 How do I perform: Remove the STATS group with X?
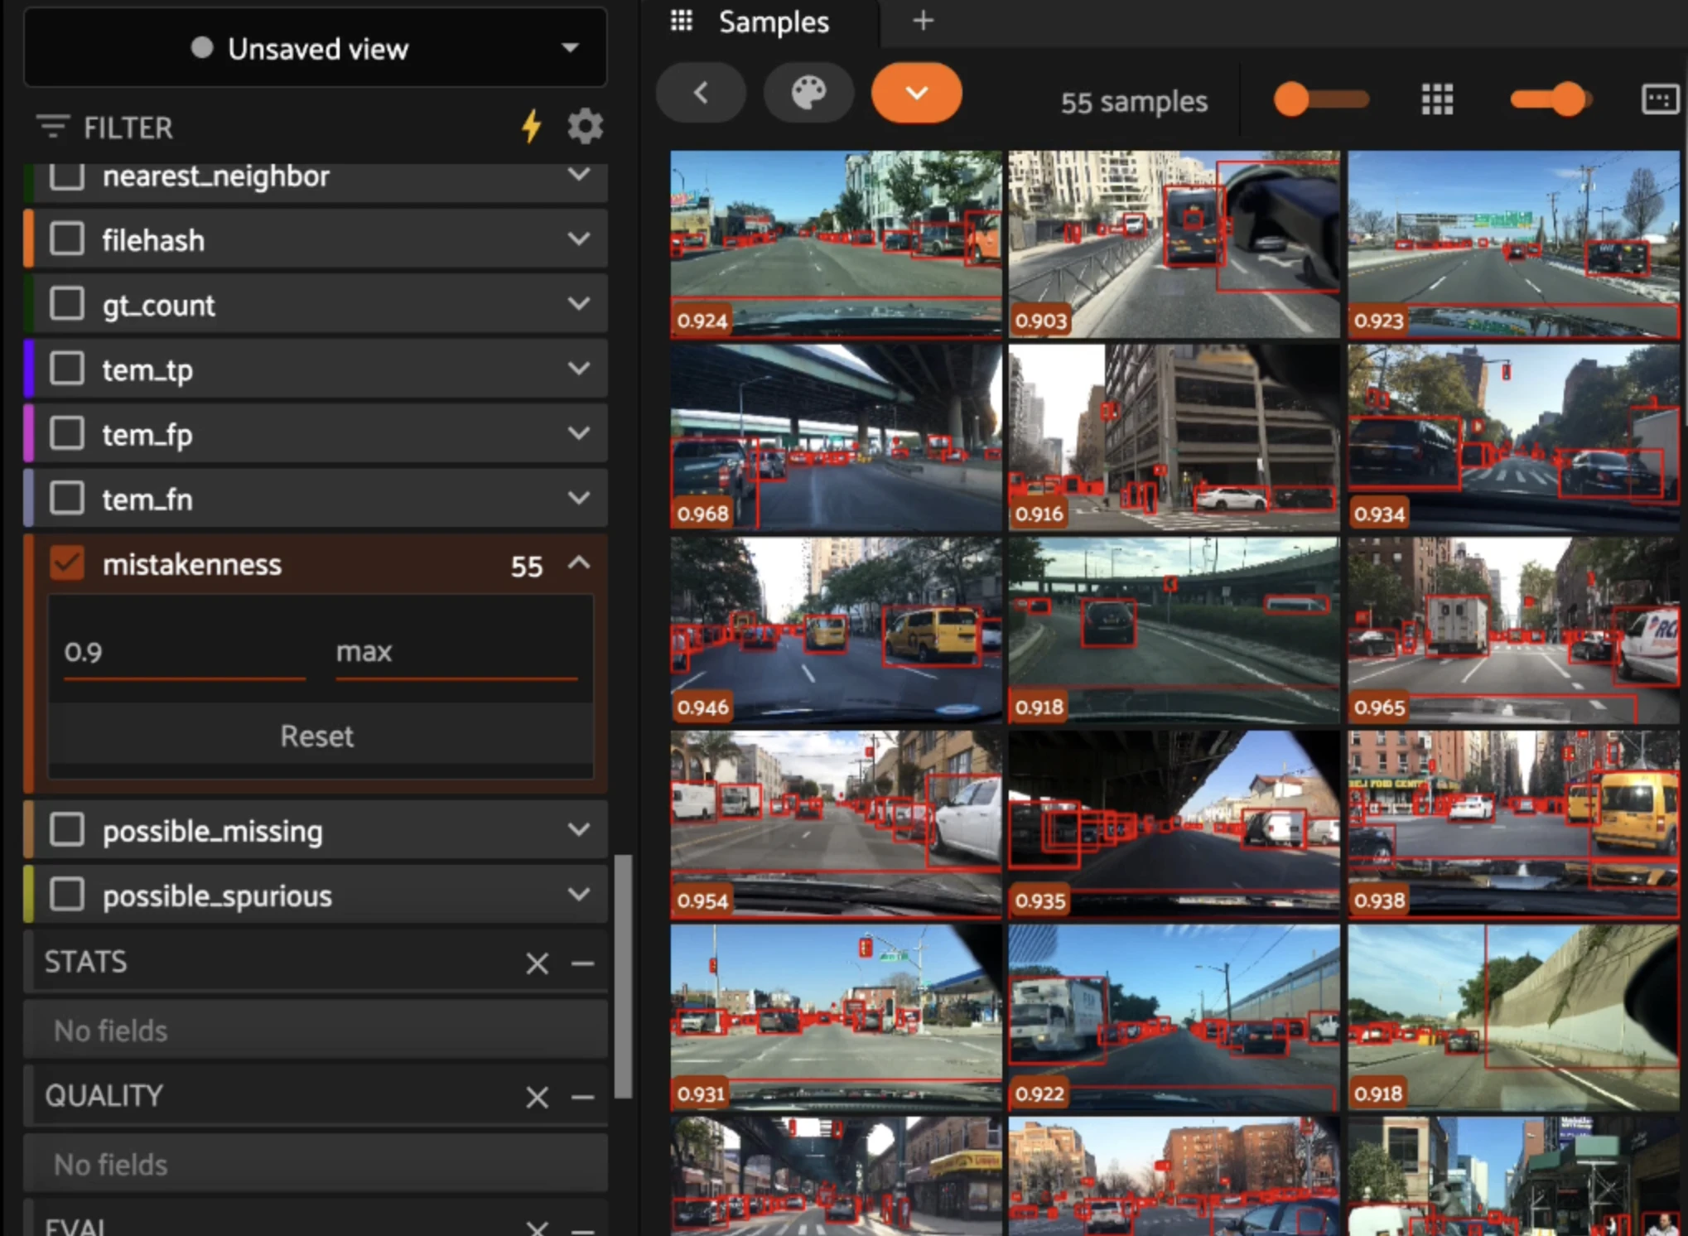click(x=537, y=963)
